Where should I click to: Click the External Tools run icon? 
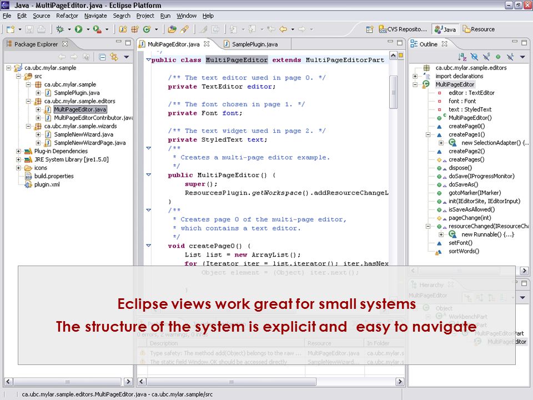coord(97,29)
